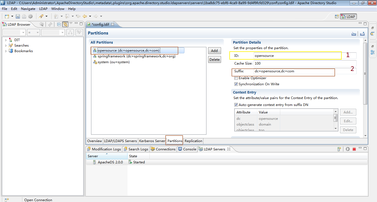Open the Navigate menu
377x202 pixels.
28,9
